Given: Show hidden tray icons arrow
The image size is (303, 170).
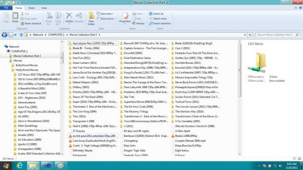Looking at the screenshot, I should (259, 166).
